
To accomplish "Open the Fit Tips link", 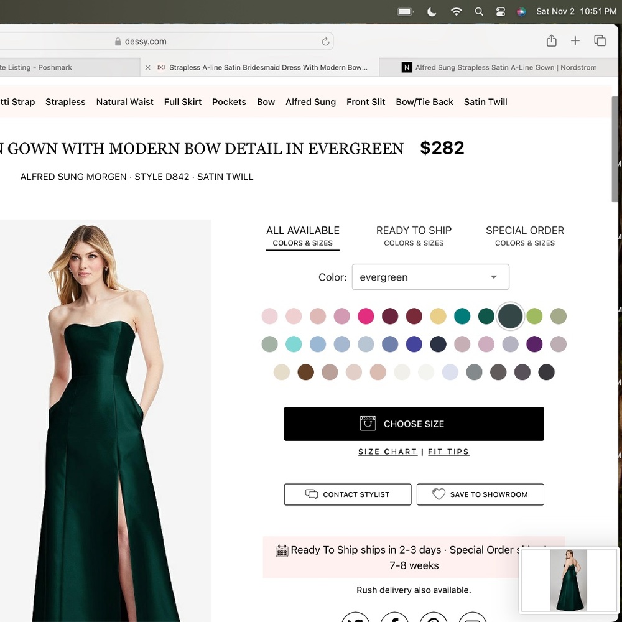I will click(448, 452).
